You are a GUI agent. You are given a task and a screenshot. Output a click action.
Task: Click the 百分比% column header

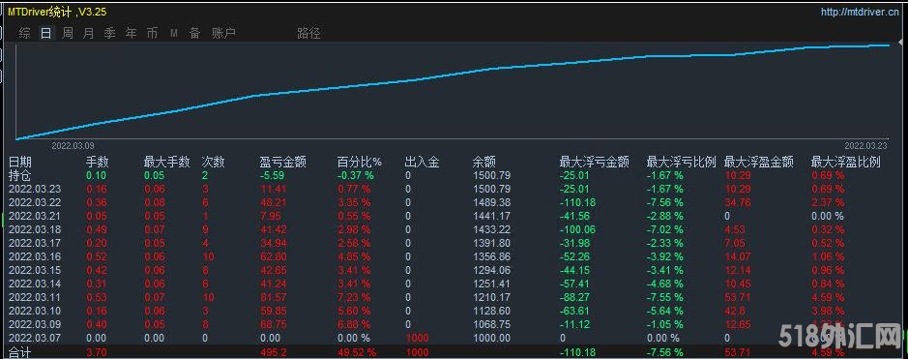click(359, 163)
